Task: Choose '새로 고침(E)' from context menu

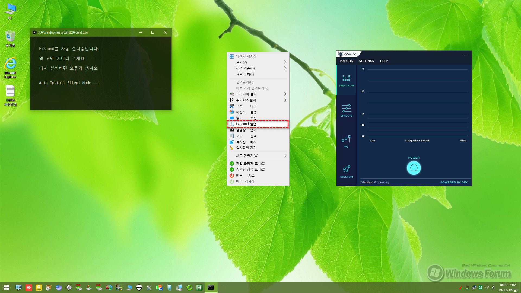Action: 258,74
